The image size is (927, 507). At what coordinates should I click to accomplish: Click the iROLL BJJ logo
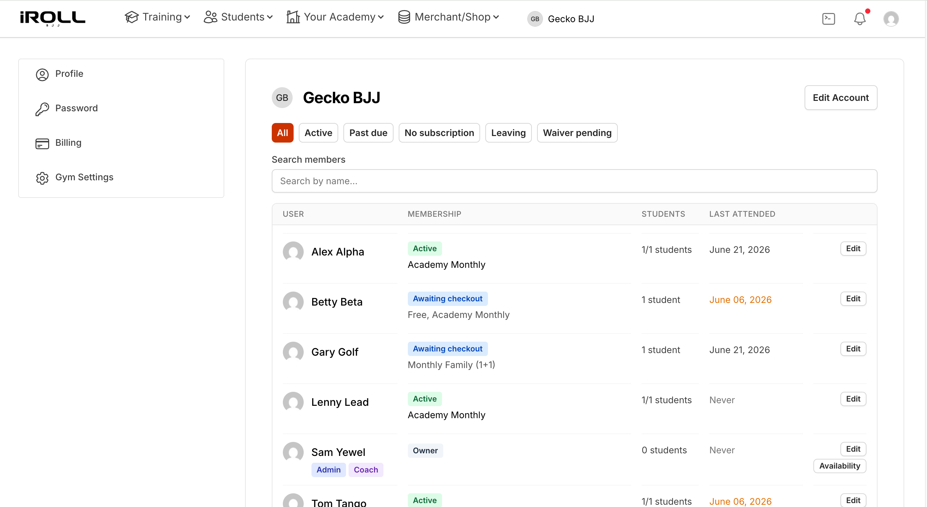click(x=52, y=18)
